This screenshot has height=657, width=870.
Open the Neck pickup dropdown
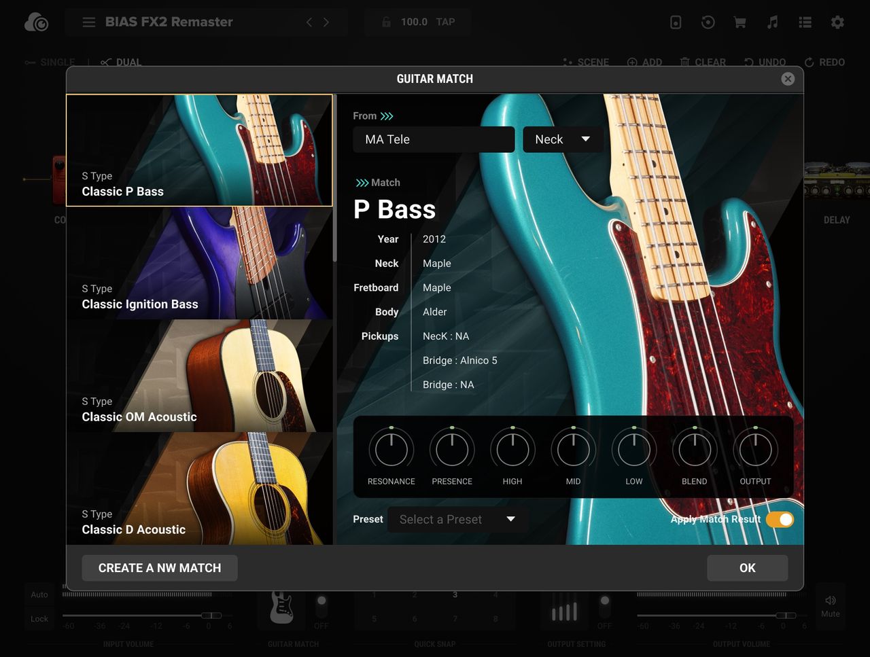click(x=563, y=139)
